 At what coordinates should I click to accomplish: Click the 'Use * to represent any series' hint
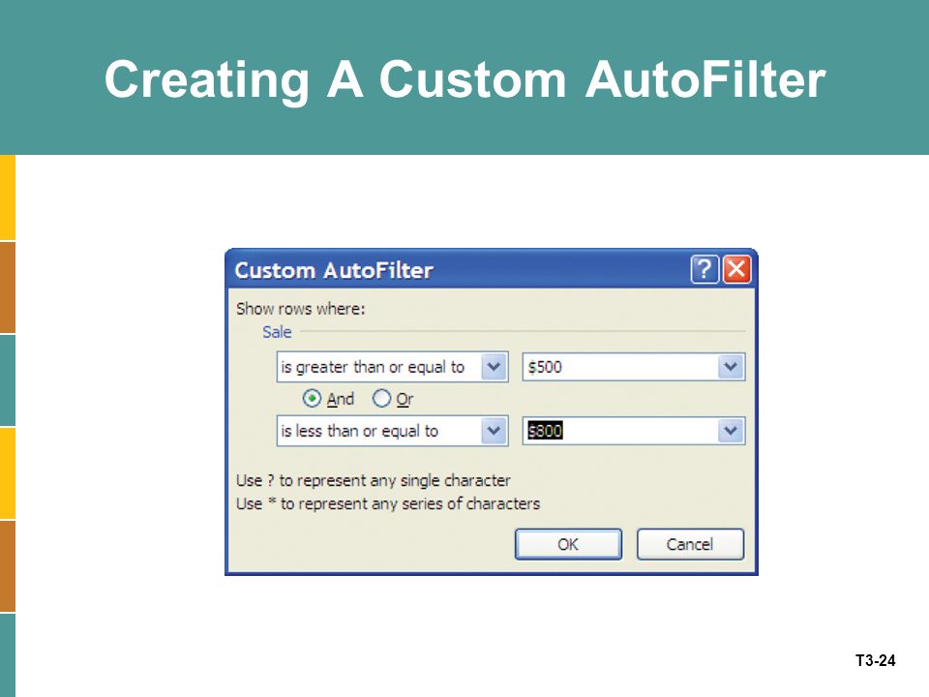[388, 503]
